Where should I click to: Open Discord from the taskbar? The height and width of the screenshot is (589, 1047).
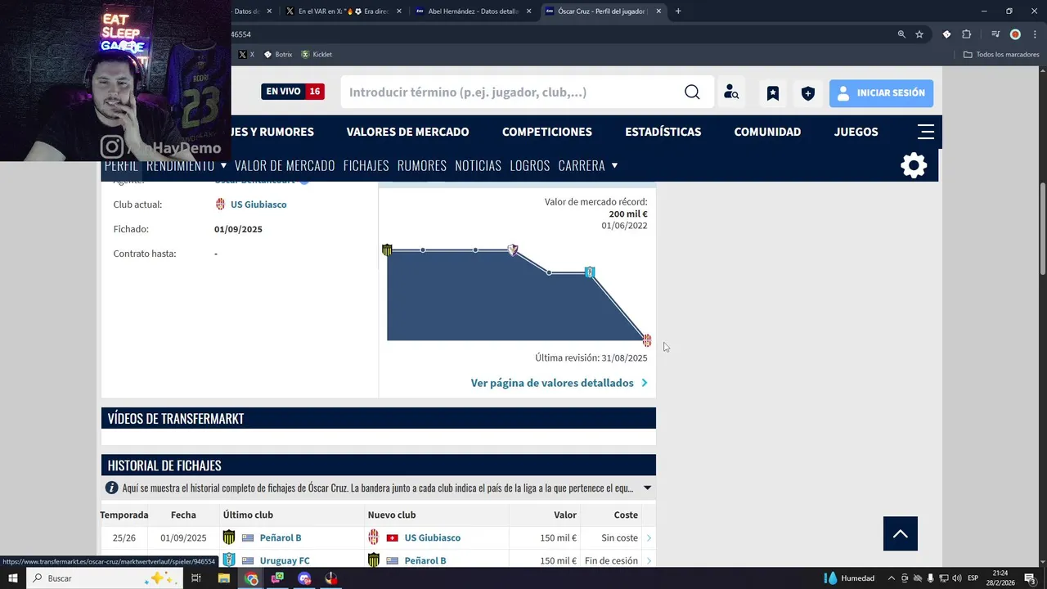[305, 578]
